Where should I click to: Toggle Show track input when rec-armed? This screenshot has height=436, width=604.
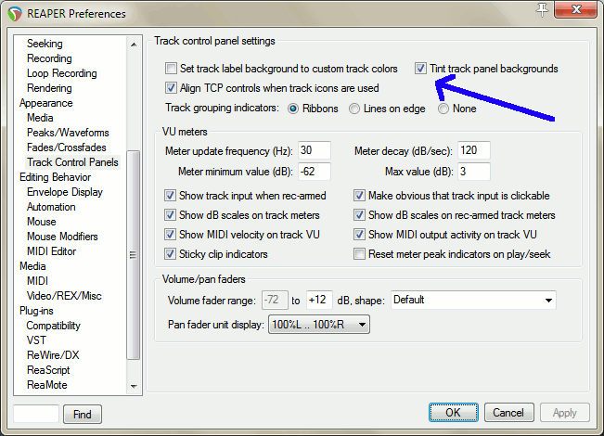[x=170, y=196]
